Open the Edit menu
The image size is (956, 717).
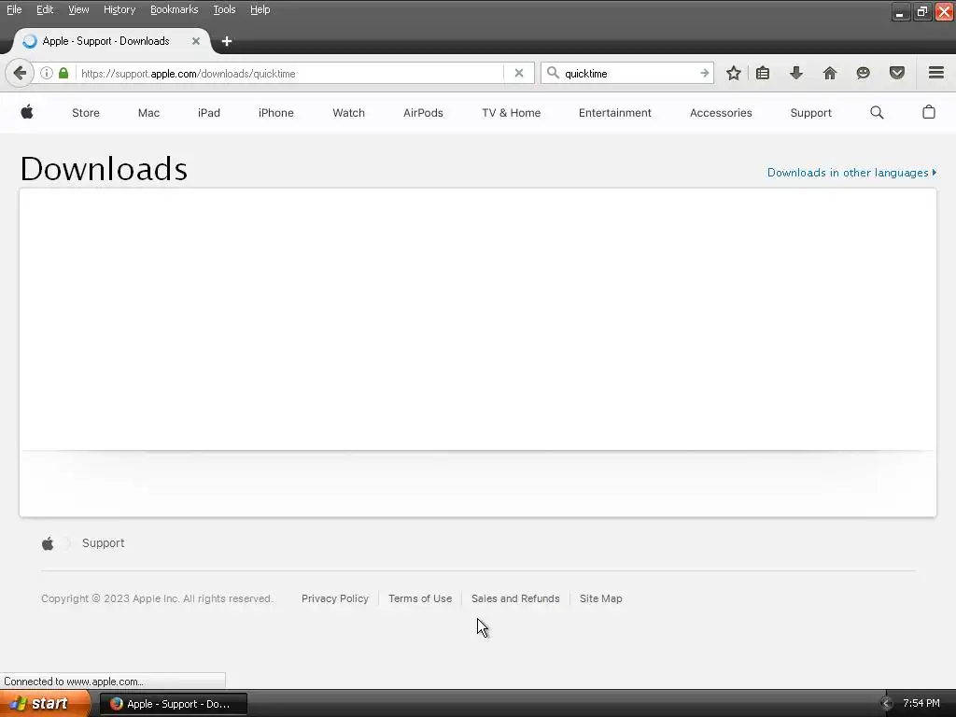point(45,9)
